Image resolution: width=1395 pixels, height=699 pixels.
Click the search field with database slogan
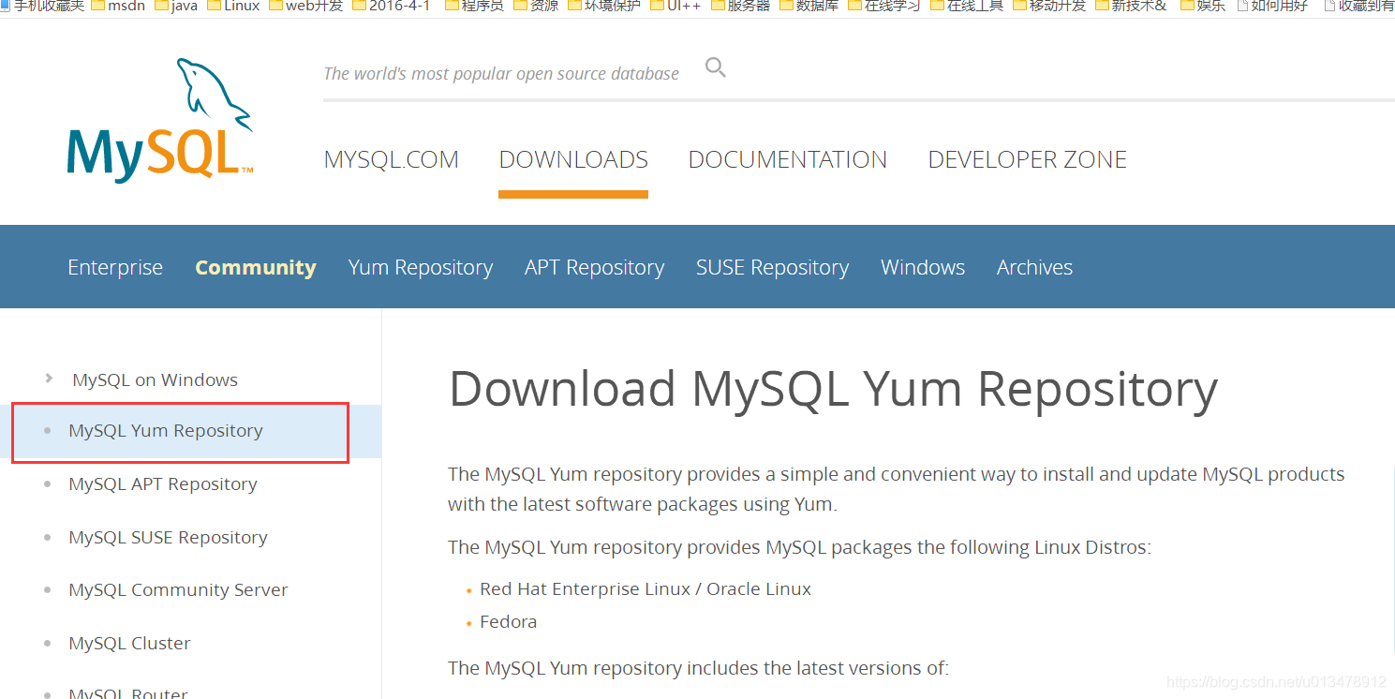[501, 73]
